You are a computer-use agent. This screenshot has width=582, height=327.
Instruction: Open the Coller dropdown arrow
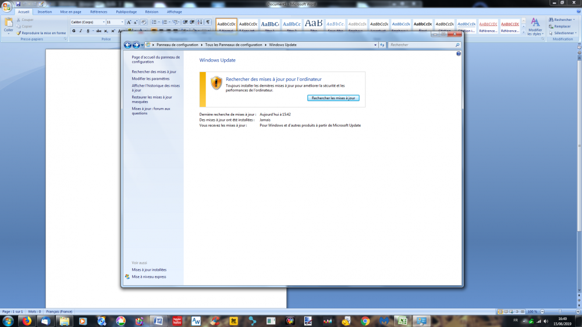point(8,33)
